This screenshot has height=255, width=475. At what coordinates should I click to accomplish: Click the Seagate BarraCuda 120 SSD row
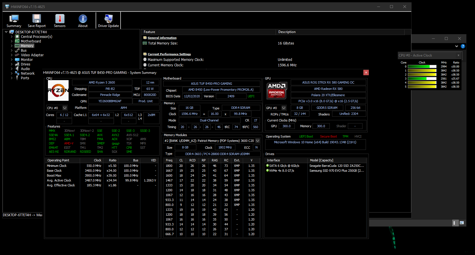(316, 166)
